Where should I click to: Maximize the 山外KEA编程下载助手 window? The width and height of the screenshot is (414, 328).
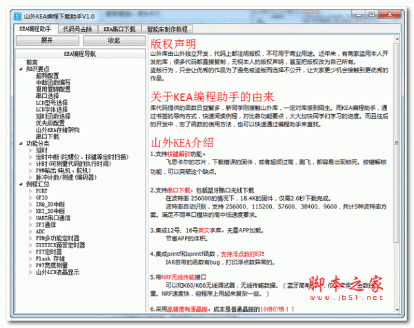tap(372, 15)
